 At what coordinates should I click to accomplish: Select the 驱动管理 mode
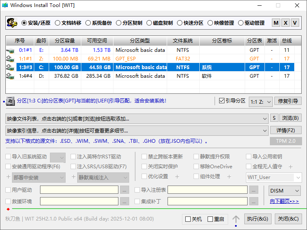(x=251, y=23)
